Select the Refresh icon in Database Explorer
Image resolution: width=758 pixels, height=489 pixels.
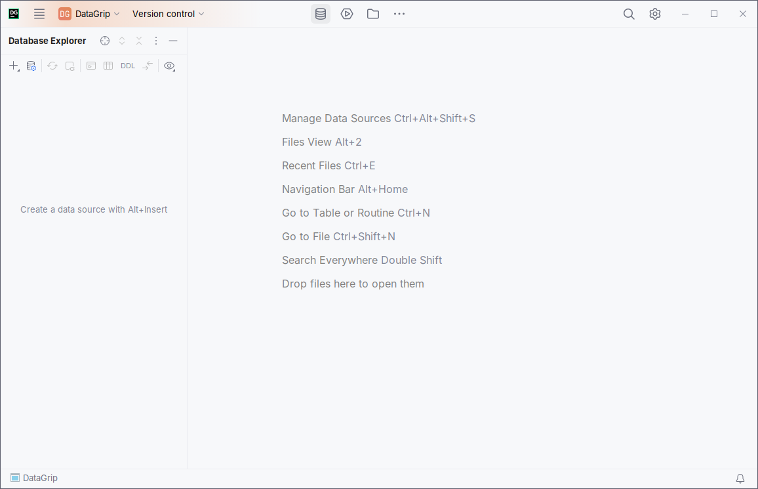(x=52, y=66)
